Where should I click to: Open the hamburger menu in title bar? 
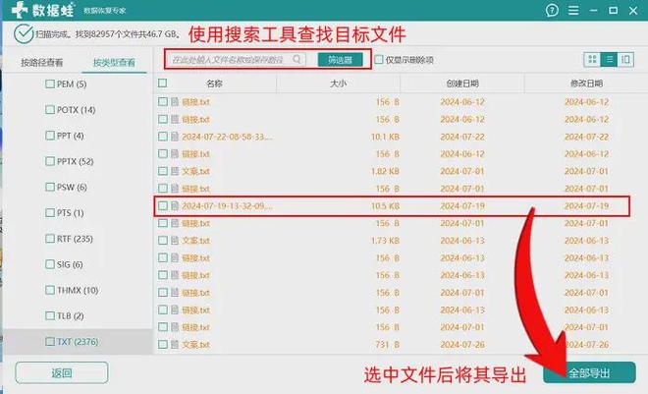[x=573, y=11]
